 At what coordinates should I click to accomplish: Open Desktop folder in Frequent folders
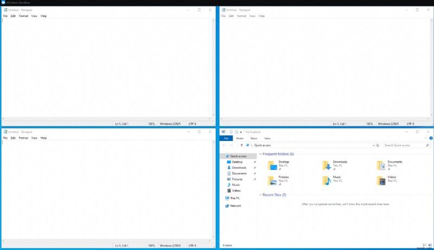click(x=278, y=165)
